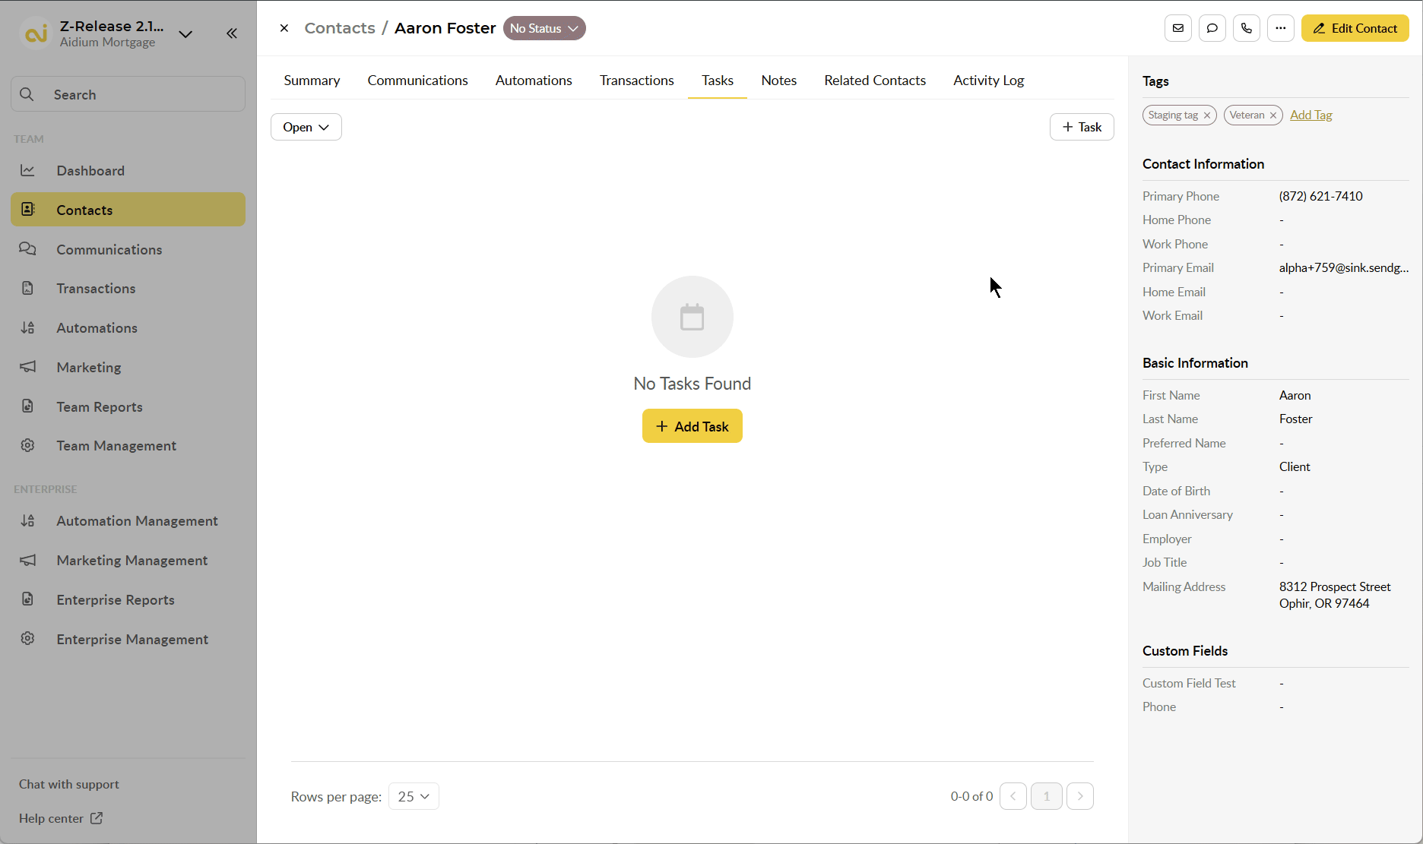Switch to the Related Contacts tab
Viewport: 1423px width, 844px height.
pos(875,81)
